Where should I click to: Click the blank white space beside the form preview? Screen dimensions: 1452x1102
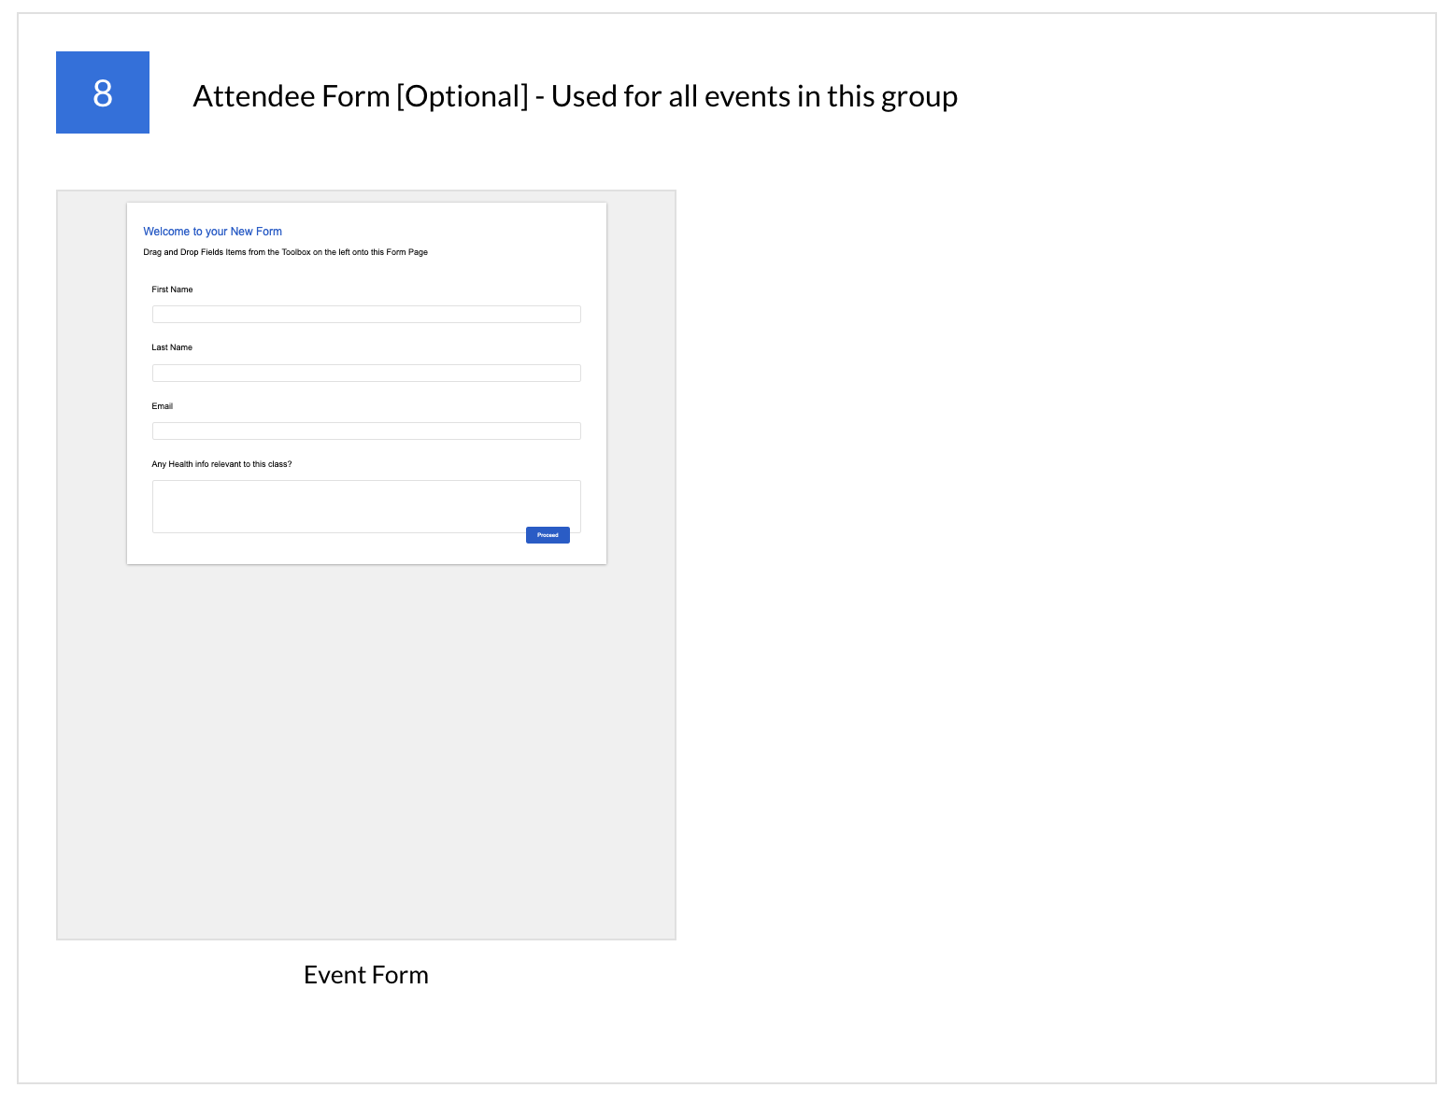pyautogui.click(x=1028, y=560)
